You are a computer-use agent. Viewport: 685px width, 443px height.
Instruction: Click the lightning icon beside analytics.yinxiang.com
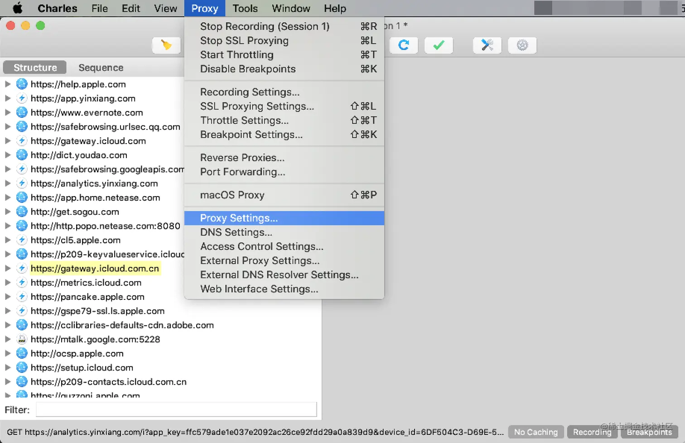pyautogui.click(x=22, y=183)
